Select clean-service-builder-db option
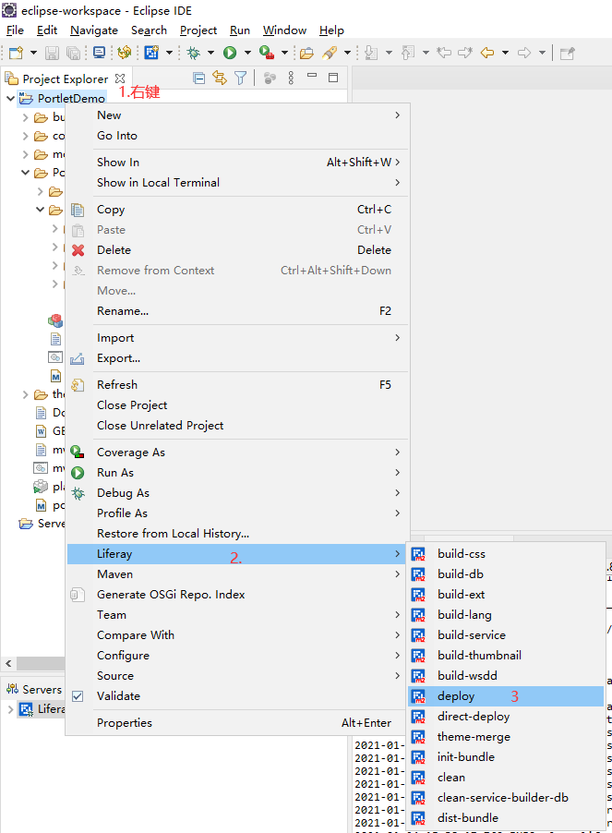The width and height of the screenshot is (612, 833). [x=506, y=798]
